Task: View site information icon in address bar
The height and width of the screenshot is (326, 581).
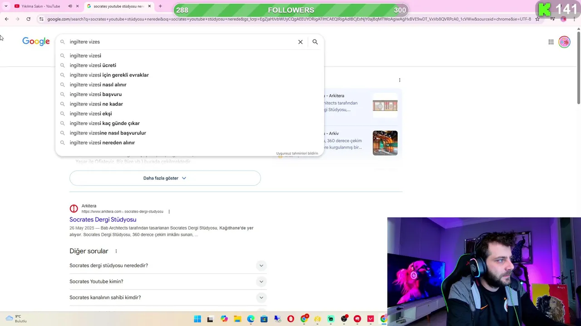Action: click(x=41, y=19)
